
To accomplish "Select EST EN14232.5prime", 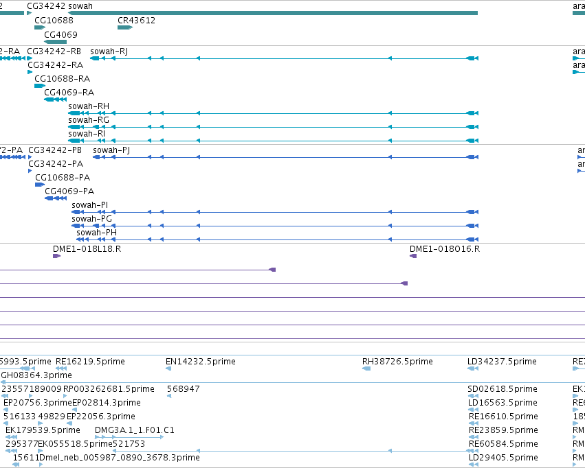I will [x=200, y=362].
